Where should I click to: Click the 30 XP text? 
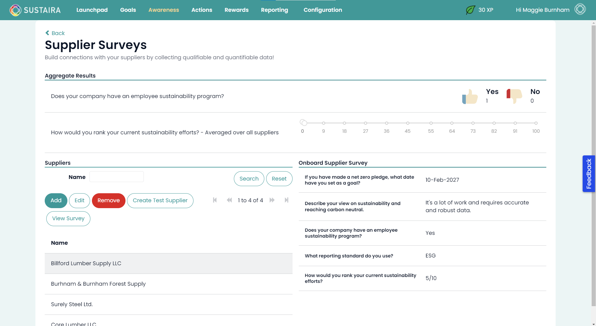(486, 10)
